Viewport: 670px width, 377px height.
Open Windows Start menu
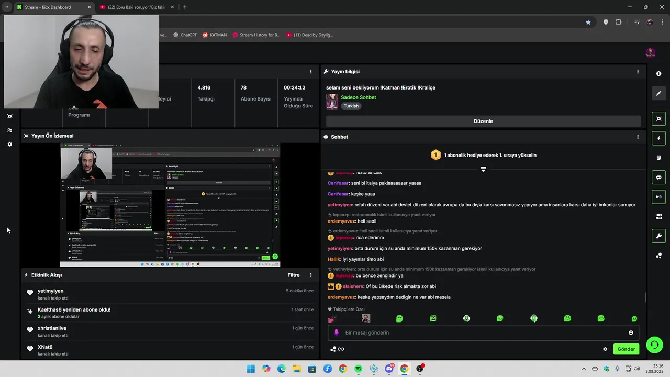pyautogui.click(x=251, y=369)
